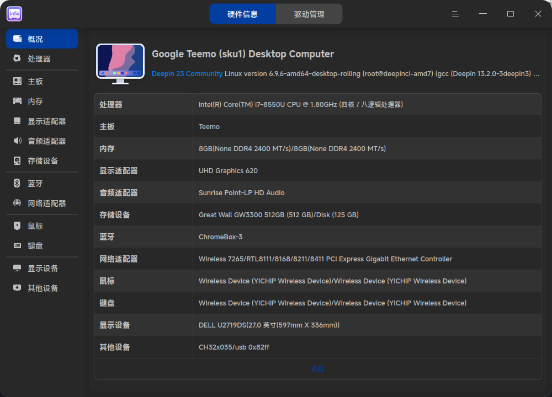552x397 pixels.
Task: Click the DELL U2719DS display value
Action: (x=269, y=325)
